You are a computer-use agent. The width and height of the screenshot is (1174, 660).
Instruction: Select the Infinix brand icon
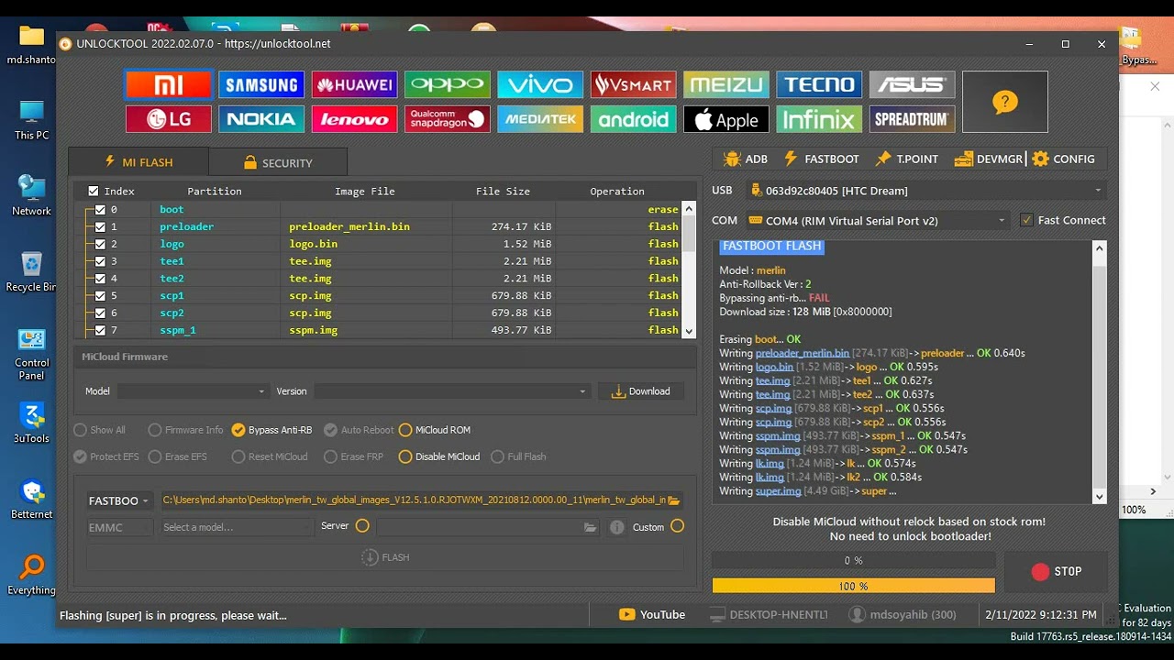click(819, 119)
